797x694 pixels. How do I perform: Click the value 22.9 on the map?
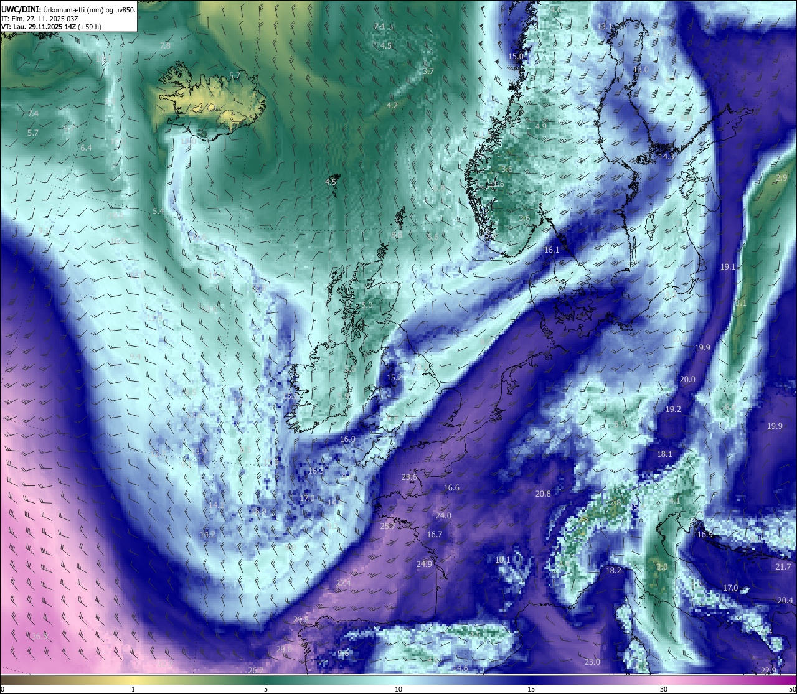pos(769,670)
